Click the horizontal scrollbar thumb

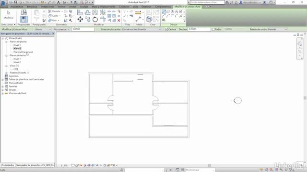[x=210, y=165]
